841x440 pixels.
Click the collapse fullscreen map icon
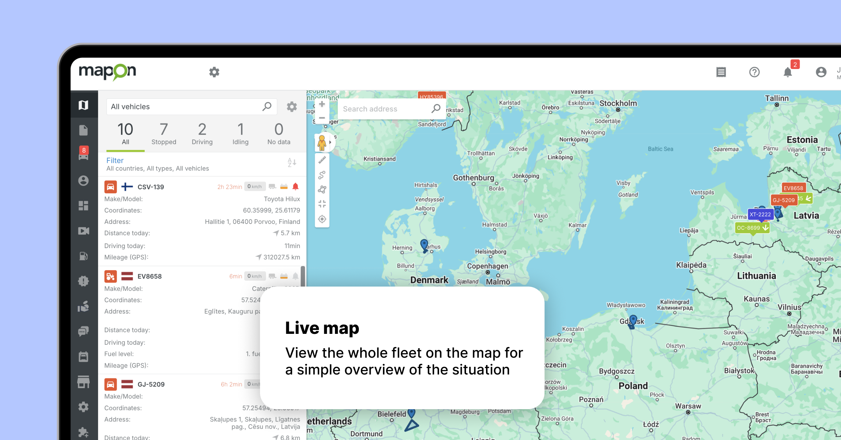[322, 204]
